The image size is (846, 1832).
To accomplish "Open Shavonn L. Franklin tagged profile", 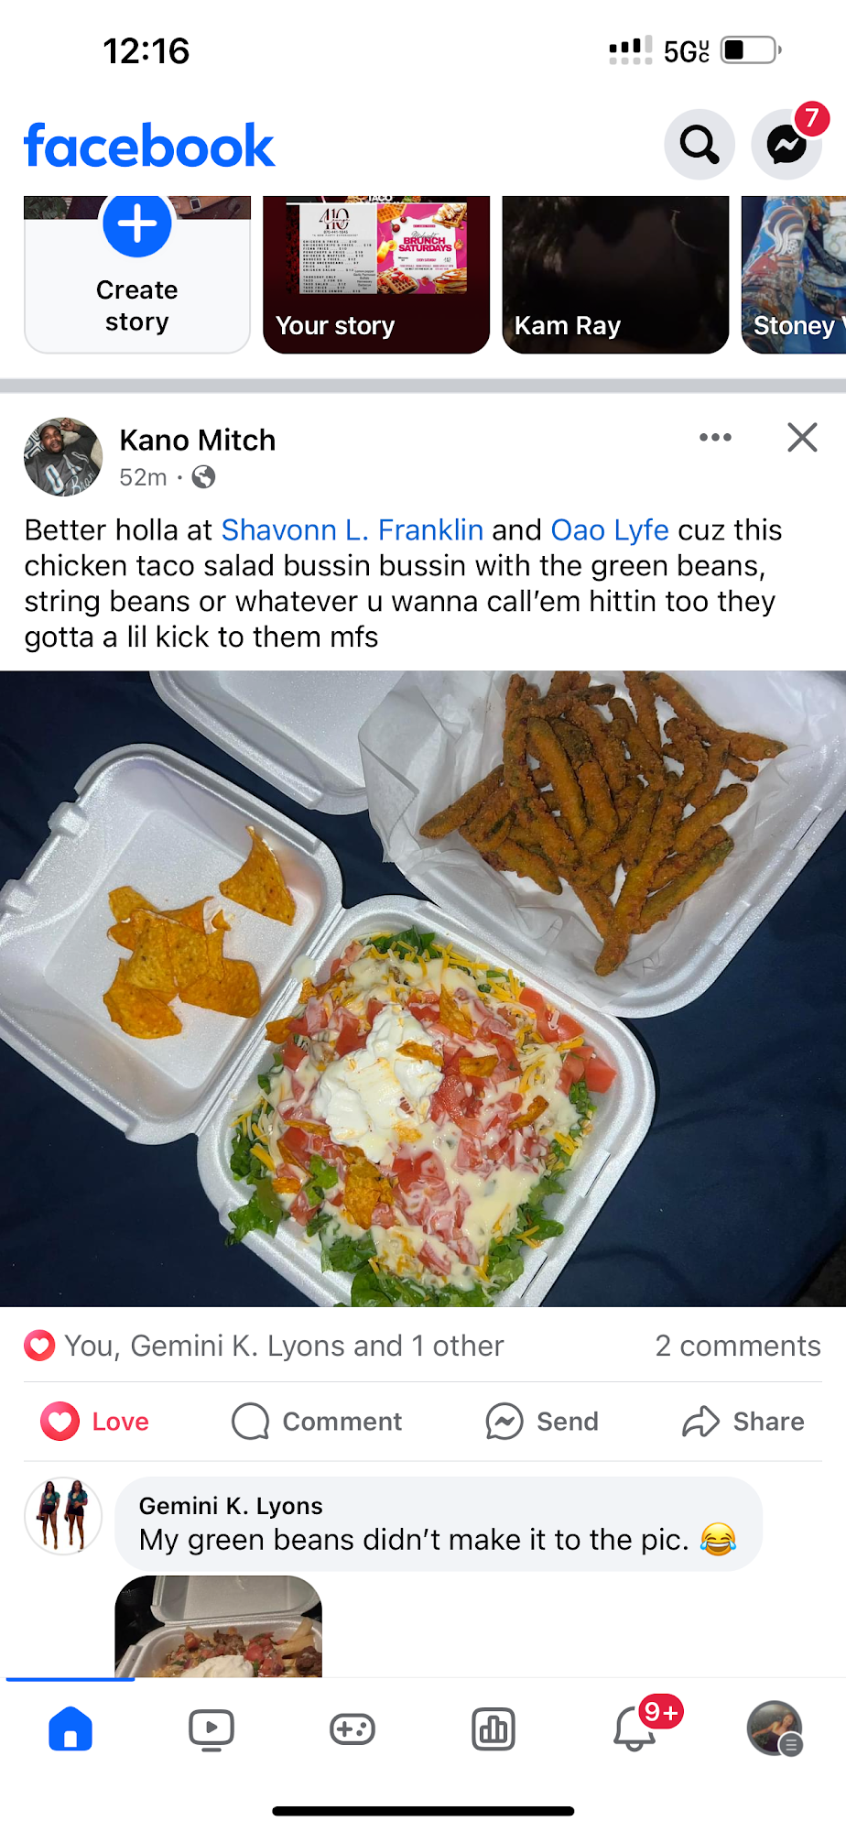I will click(352, 530).
